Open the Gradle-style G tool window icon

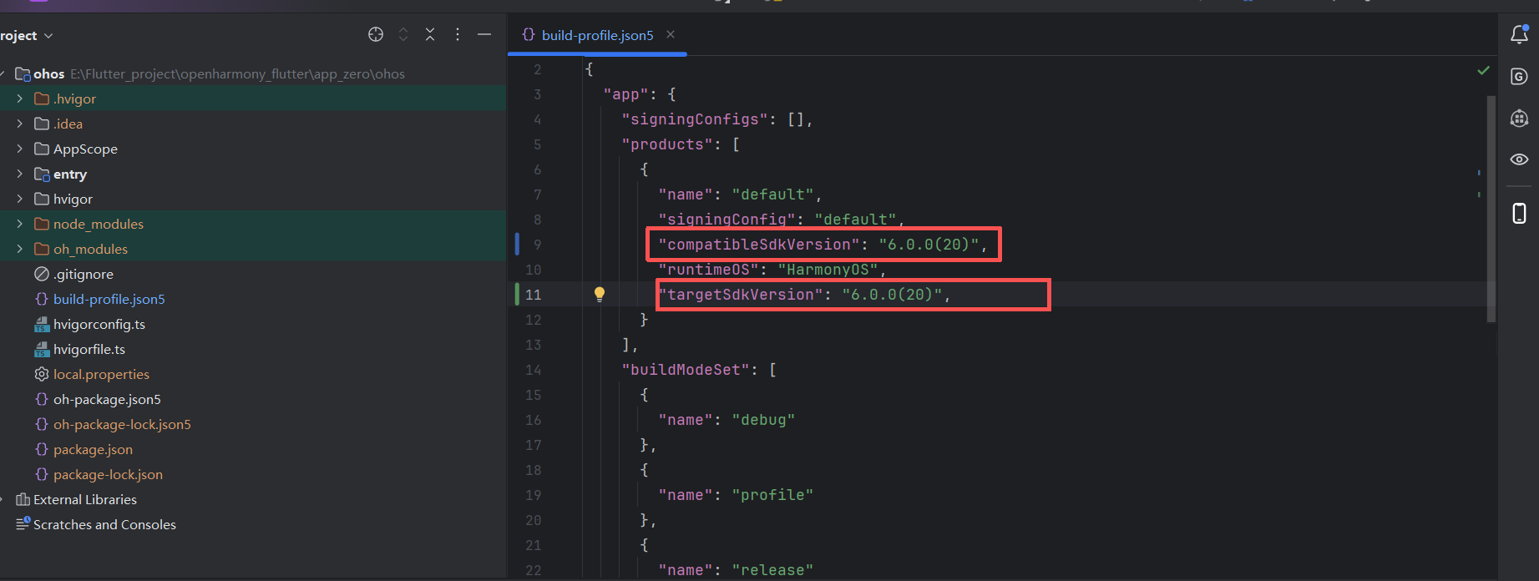(1519, 77)
